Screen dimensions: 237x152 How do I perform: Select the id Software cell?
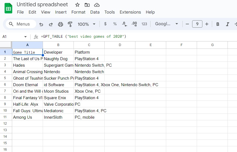(x=58, y=85)
